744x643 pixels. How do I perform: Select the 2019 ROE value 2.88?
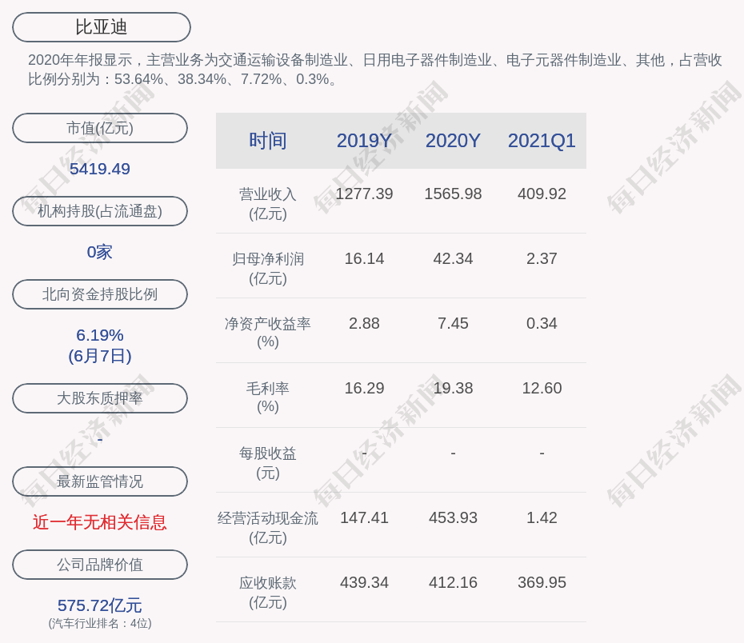pyautogui.click(x=365, y=323)
